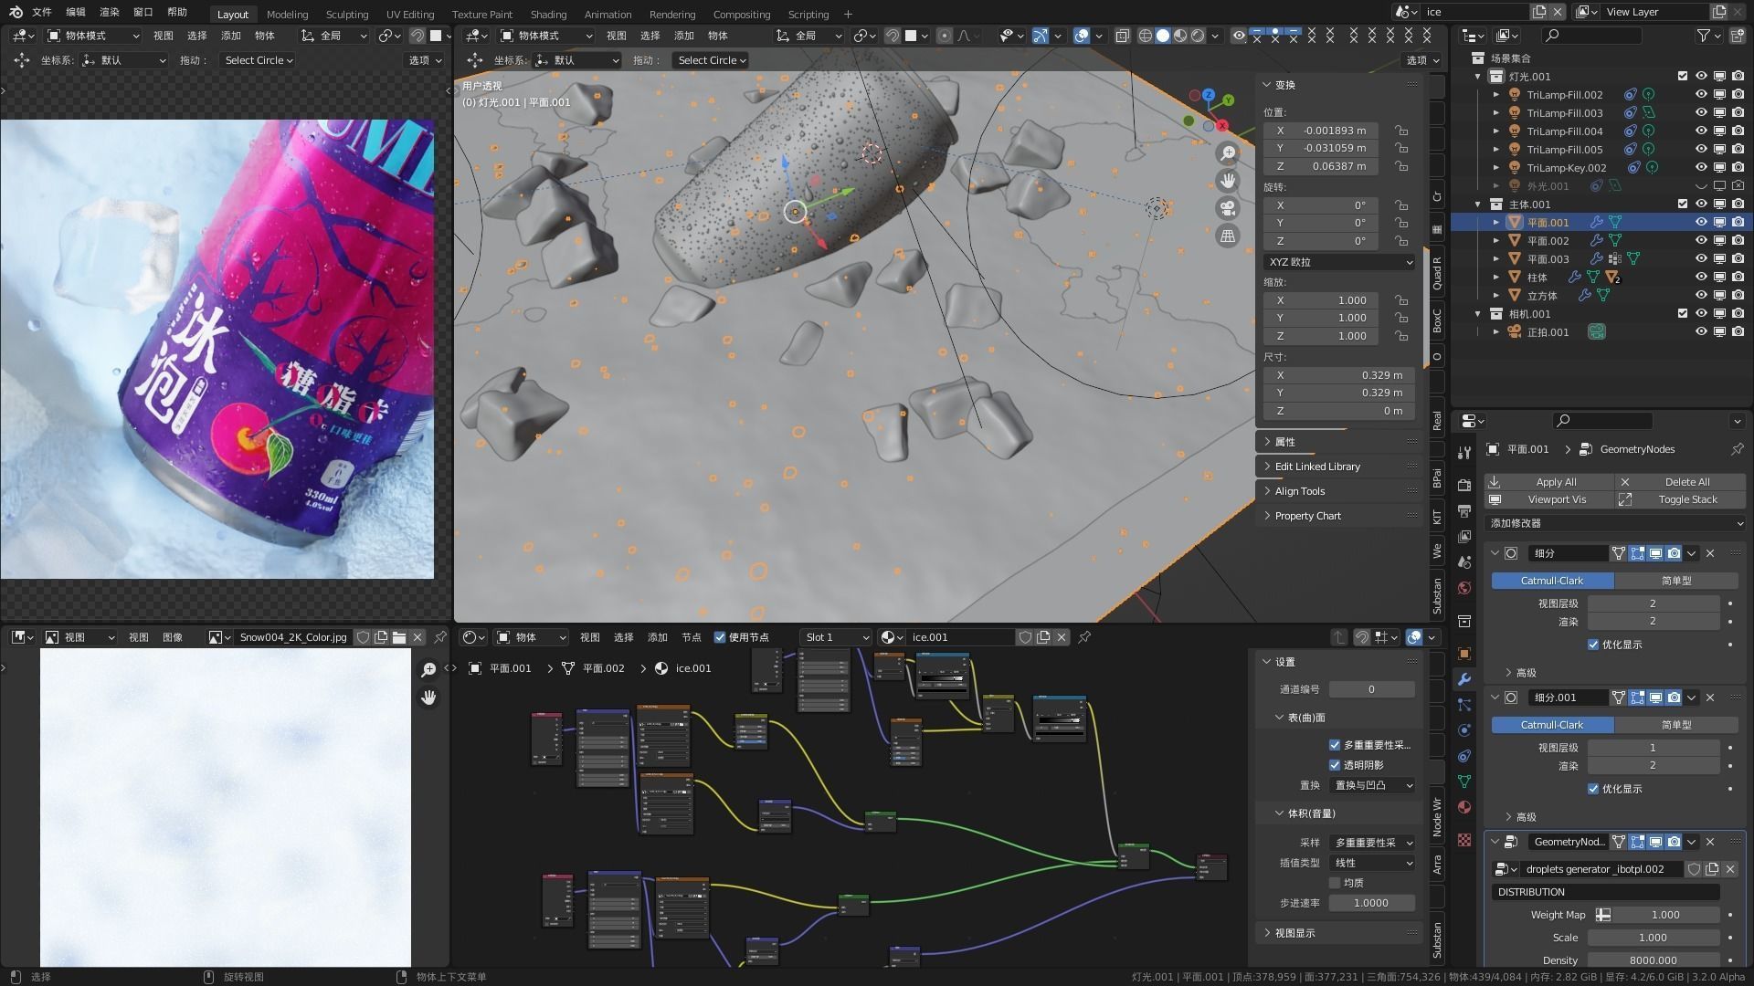The width and height of the screenshot is (1754, 986).
Task: Open Render properties camera tab
Action: click(1464, 485)
